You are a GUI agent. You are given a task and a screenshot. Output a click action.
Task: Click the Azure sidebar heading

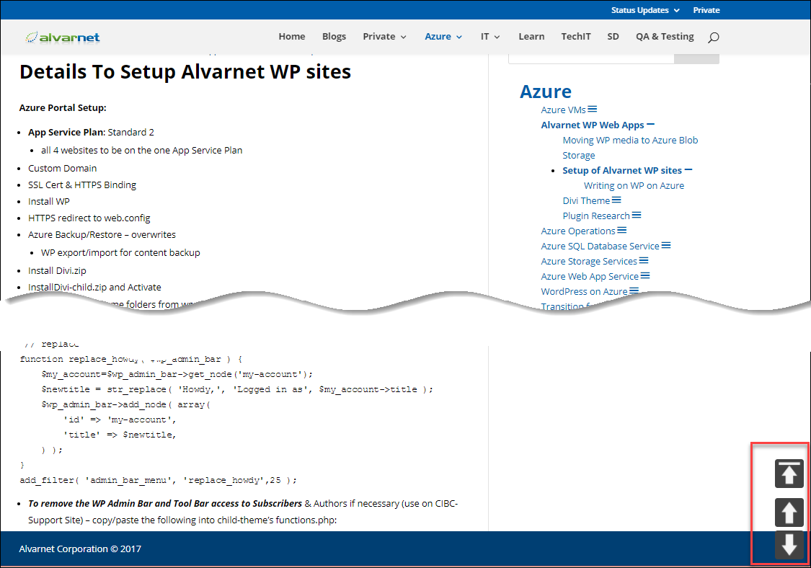[545, 91]
